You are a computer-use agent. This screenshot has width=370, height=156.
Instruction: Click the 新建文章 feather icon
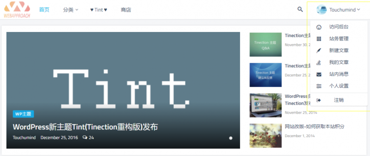coord(319,50)
